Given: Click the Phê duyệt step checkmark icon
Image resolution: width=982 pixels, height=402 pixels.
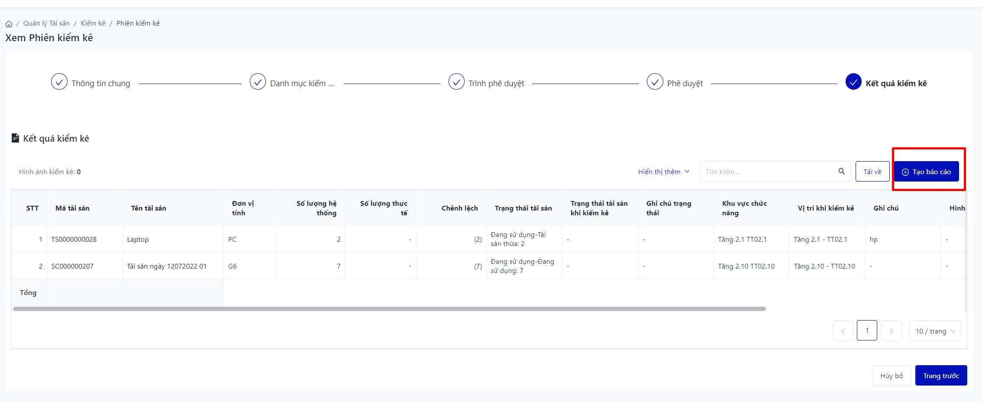Looking at the screenshot, I should pyautogui.click(x=655, y=82).
